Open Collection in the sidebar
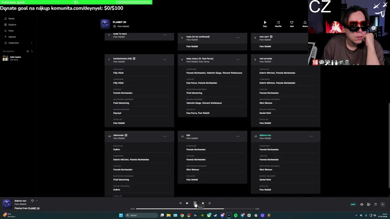 [13, 43]
